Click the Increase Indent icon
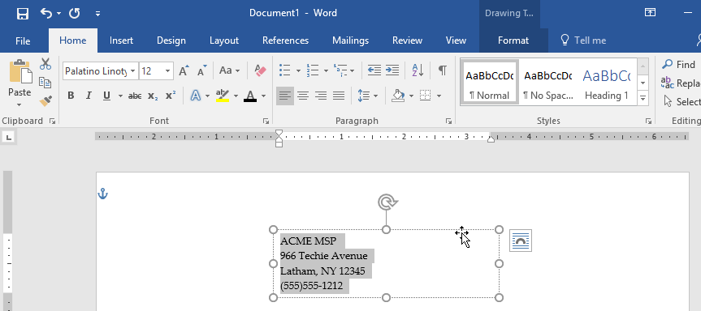 [392, 70]
